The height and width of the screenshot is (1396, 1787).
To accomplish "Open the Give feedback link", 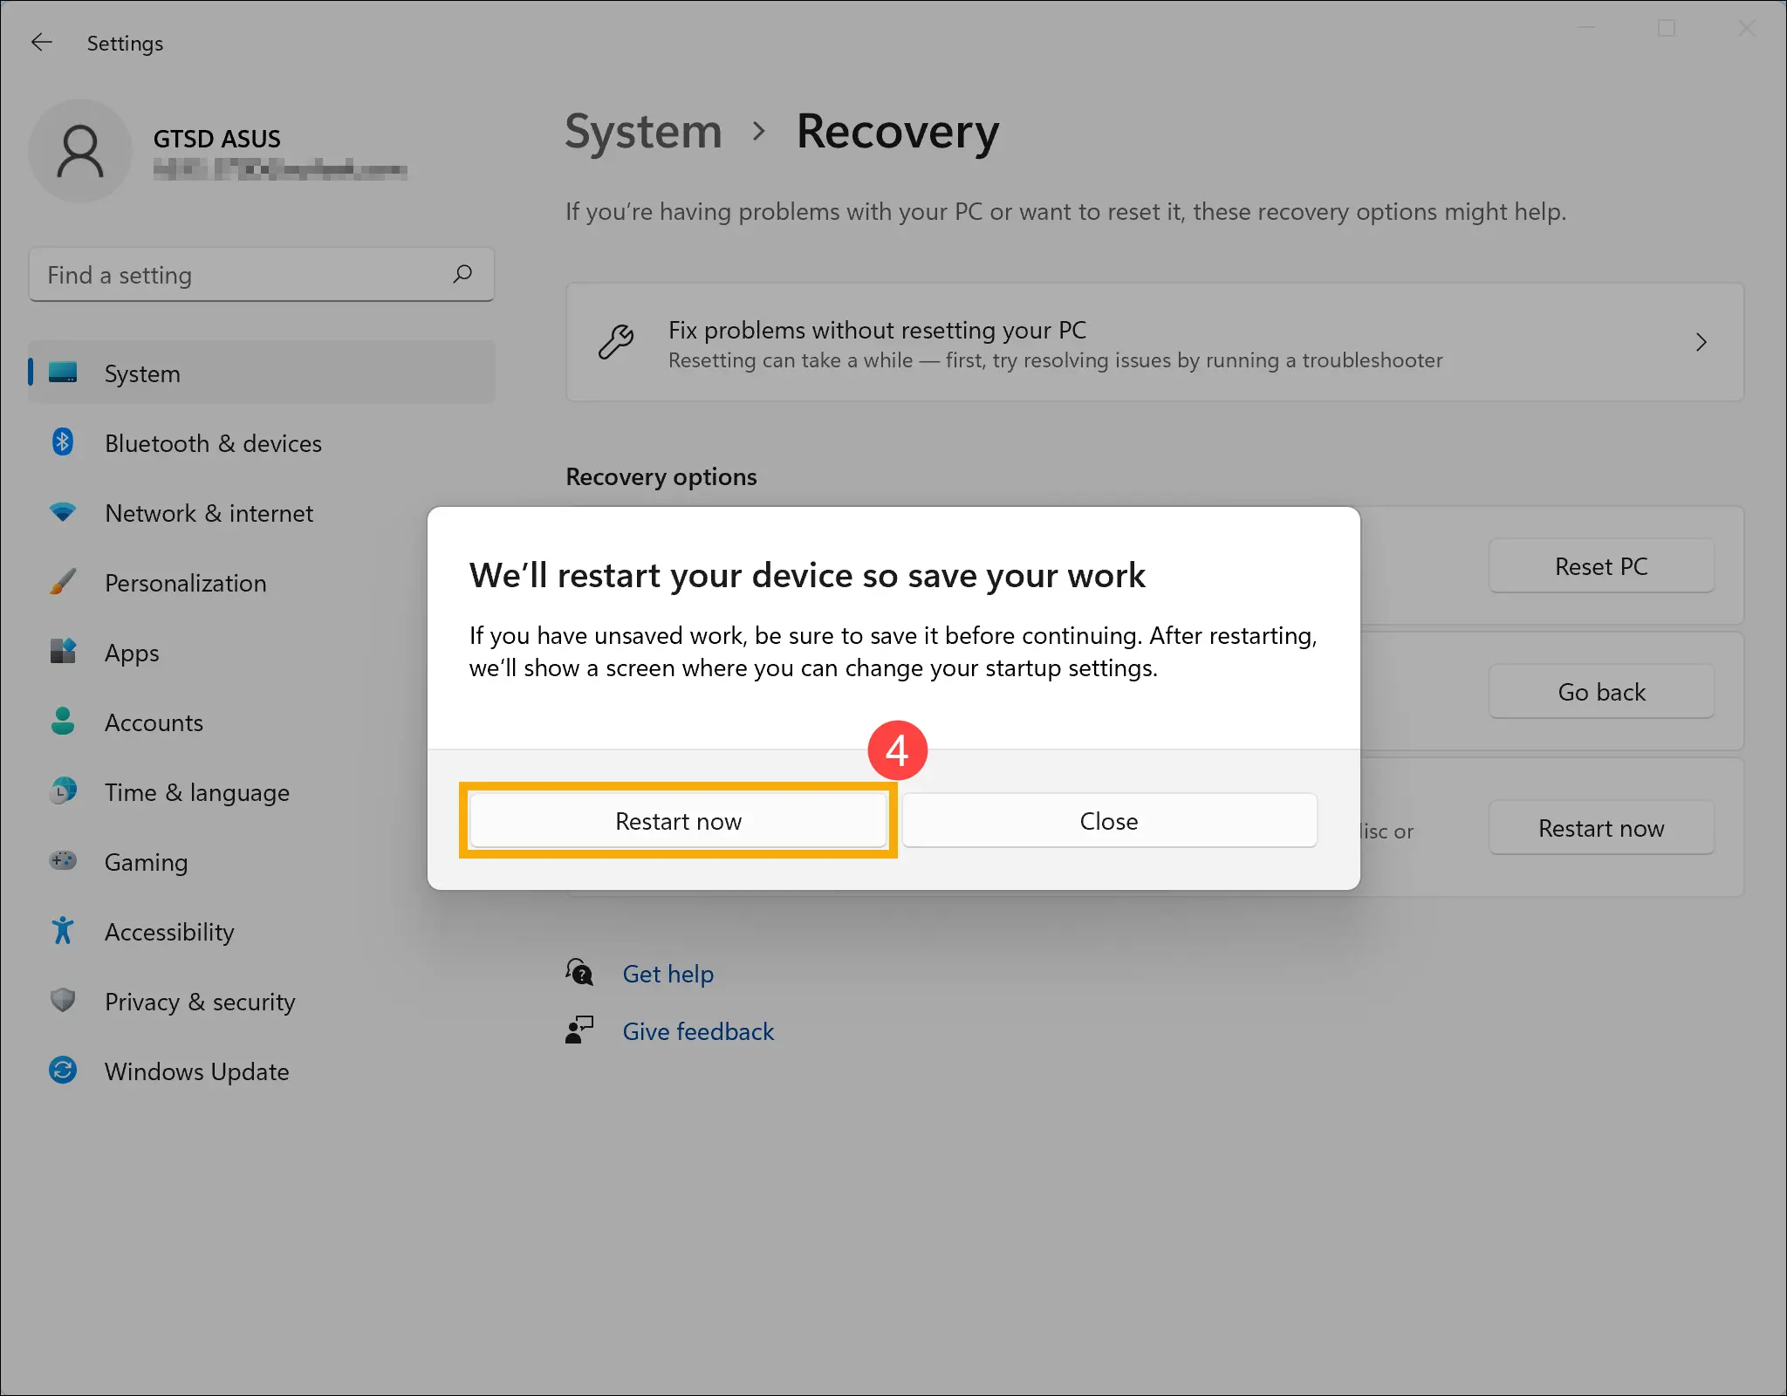I will click(698, 1031).
